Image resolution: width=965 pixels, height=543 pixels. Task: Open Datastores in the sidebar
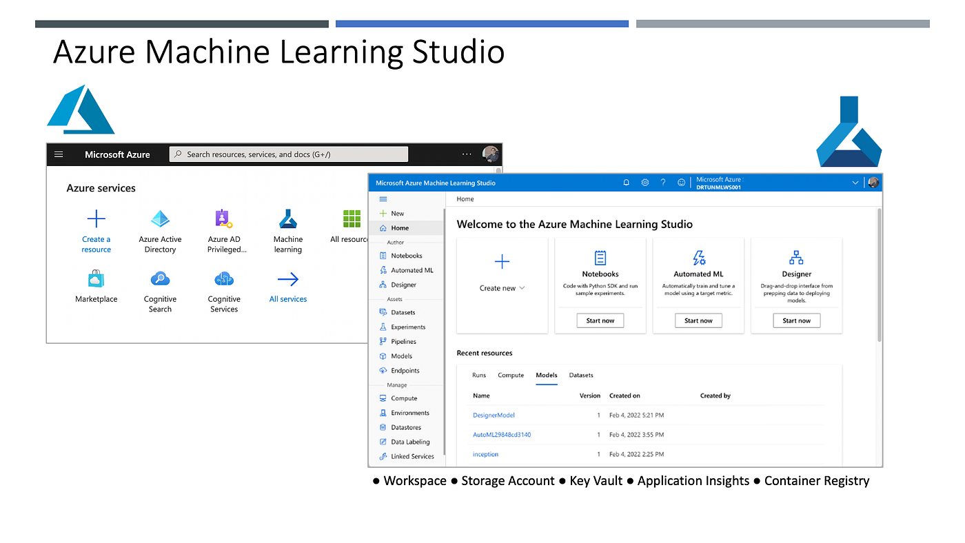(407, 427)
